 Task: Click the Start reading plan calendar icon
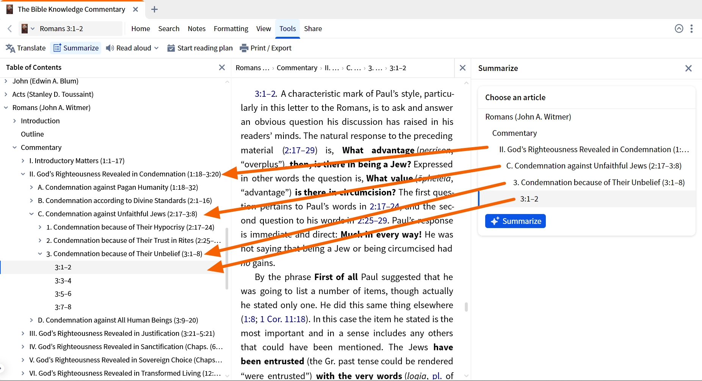[171, 48]
